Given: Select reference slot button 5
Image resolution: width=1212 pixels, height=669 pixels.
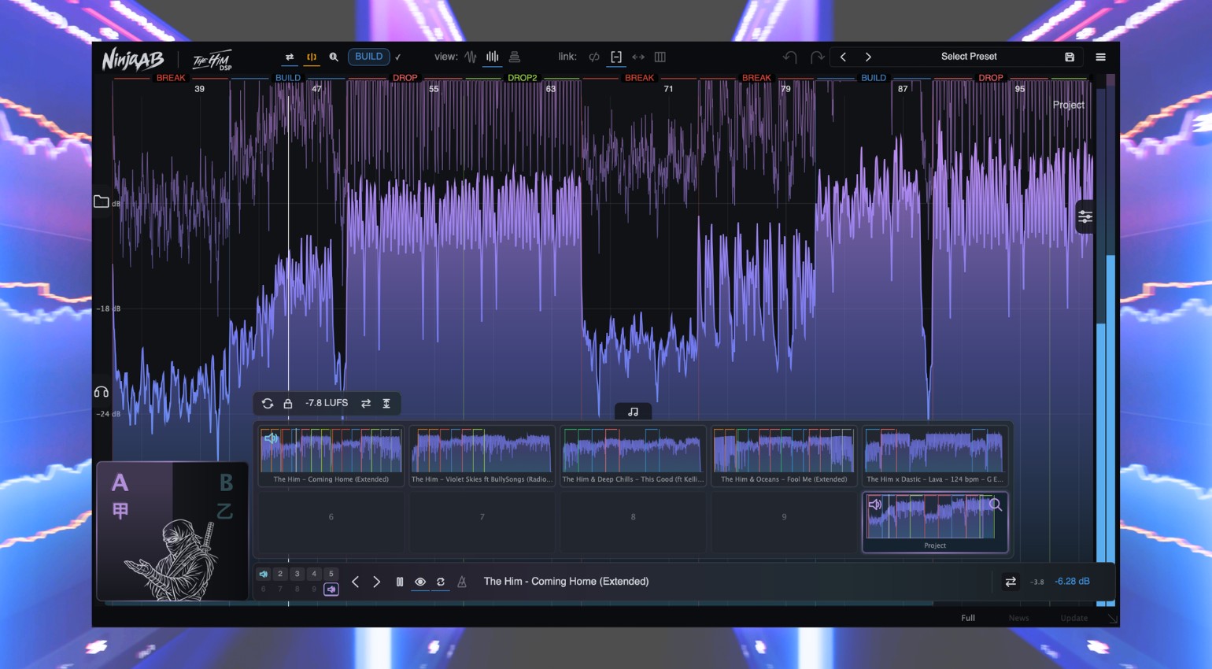Looking at the screenshot, I should 331,574.
